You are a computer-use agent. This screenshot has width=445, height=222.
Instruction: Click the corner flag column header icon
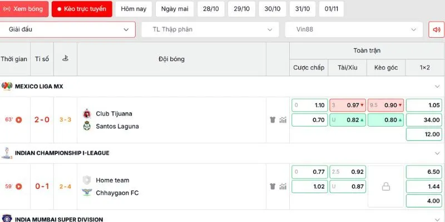[65, 59]
